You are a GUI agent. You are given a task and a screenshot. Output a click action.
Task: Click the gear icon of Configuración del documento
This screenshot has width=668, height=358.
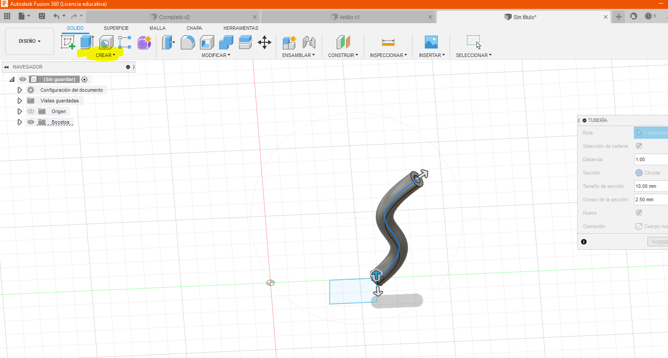pyautogui.click(x=31, y=90)
